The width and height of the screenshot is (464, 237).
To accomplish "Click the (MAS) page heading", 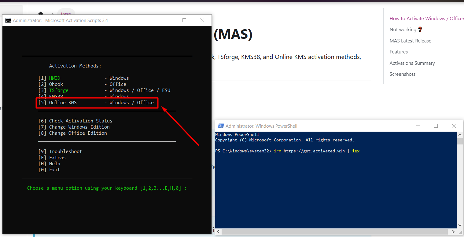I will (x=233, y=35).
